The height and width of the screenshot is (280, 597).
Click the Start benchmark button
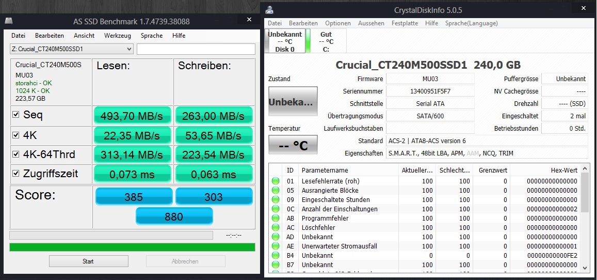click(x=88, y=261)
